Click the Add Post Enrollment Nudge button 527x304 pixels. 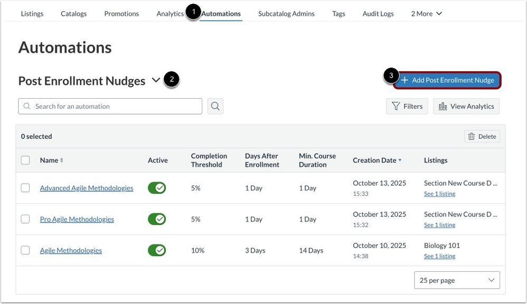click(447, 80)
